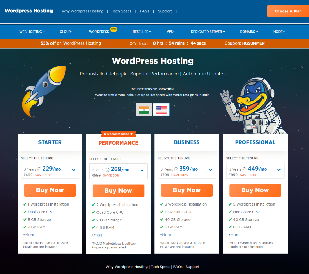
Task: Expand +More features under Starter
Action: (28, 235)
